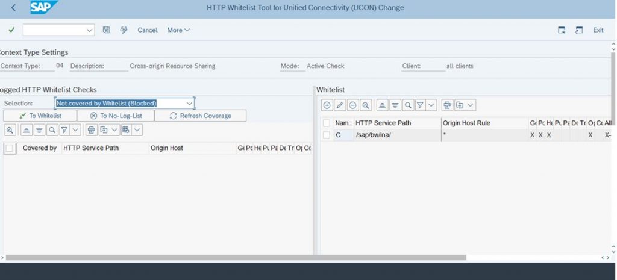
Task: Choose layout icon in logged checks toolbar
Action: click(x=126, y=130)
